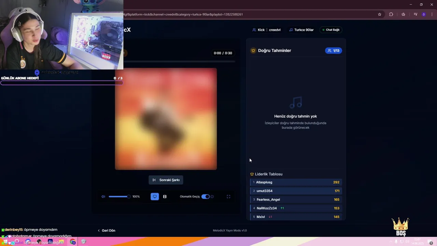Viewport: 437px width, 246px height.
Task: Select Fearless_Angel leaderboard row
Action: [x=296, y=200]
